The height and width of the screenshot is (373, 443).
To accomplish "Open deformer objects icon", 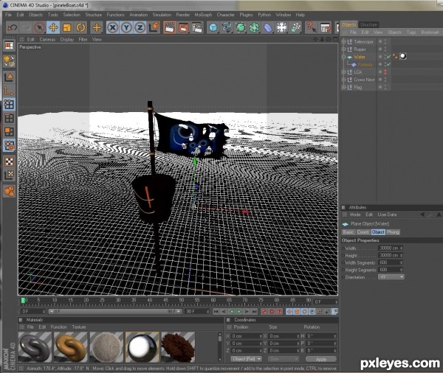I will 268,28.
